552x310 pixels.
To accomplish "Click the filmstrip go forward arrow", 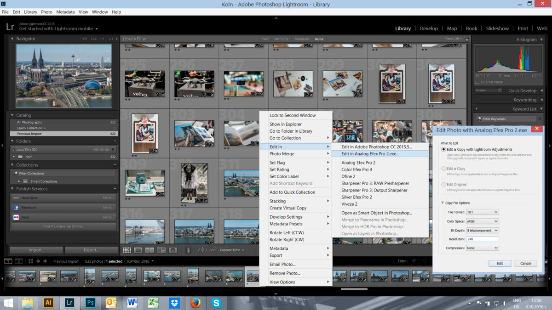I will point(45,261).
